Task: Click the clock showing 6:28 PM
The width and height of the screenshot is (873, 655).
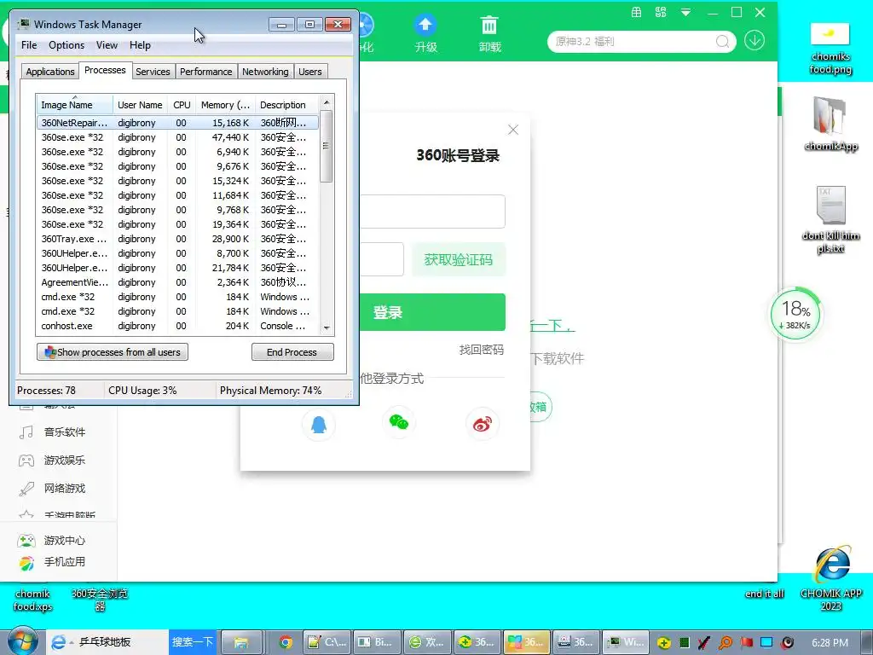Action: pos(830,643)
